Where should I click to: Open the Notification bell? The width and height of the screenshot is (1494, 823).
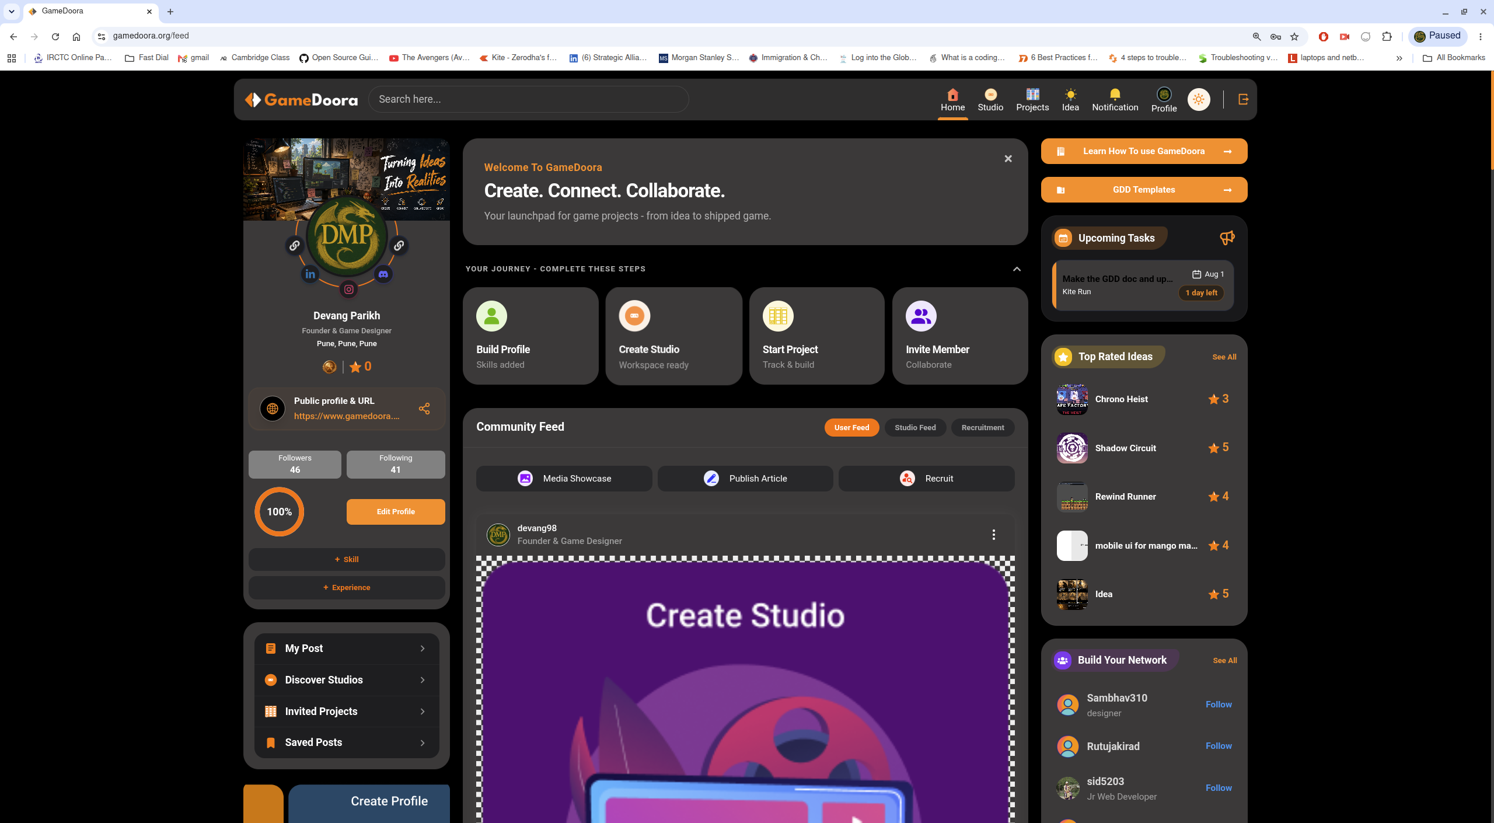(1115, 100)
